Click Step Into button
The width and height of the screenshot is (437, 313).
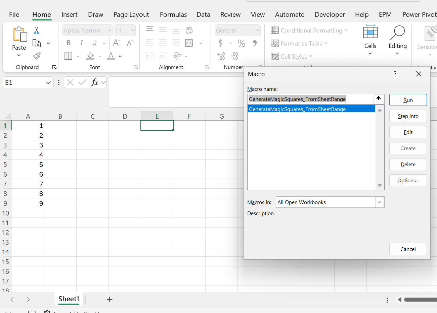(x=408, y=116)
